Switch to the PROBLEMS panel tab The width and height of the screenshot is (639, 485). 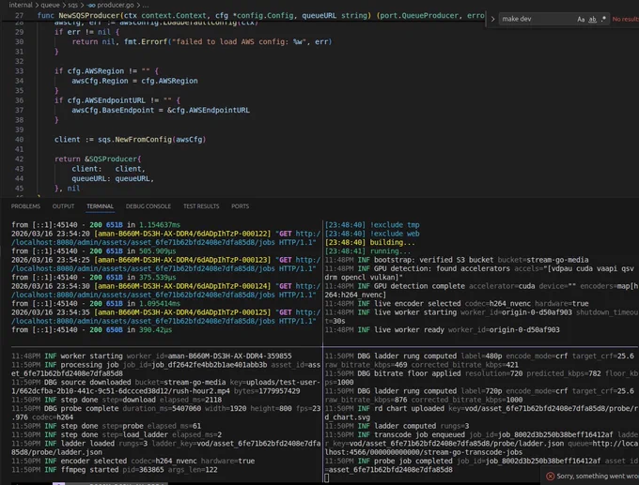25,206
